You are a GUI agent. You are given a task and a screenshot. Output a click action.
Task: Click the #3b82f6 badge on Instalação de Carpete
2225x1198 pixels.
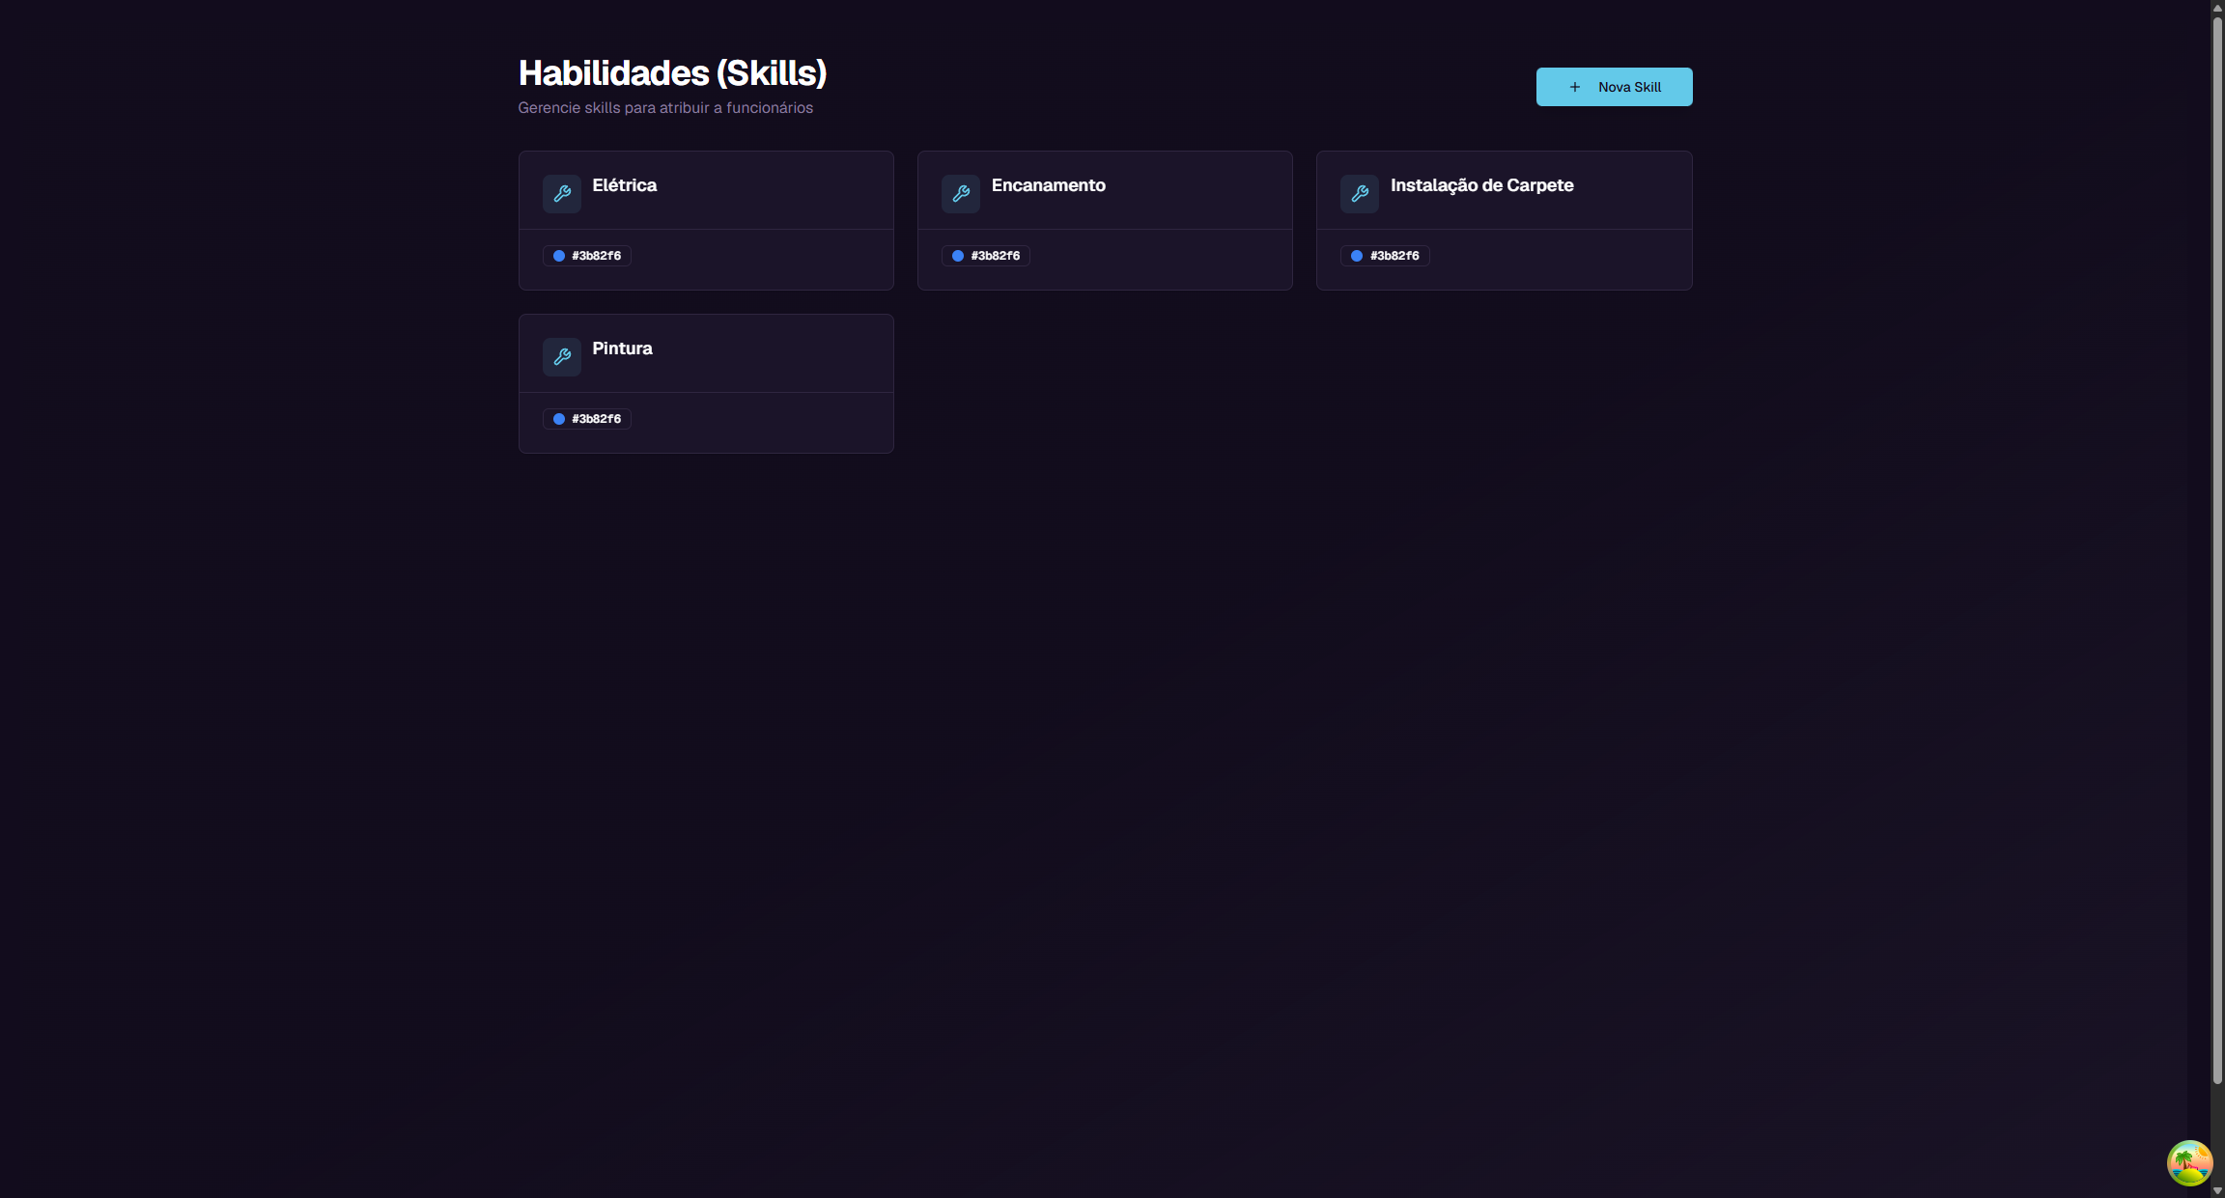pyautogui.click(x=1384, y=256)
